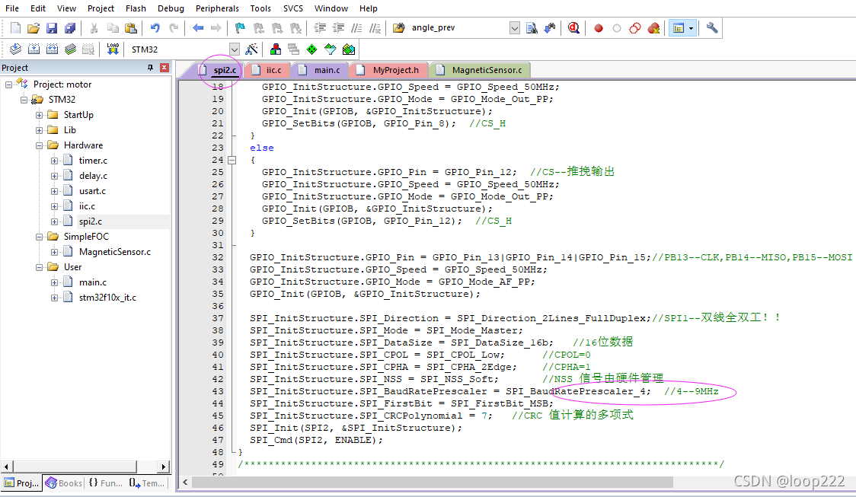Kill all breakpoints with the red X icon
This screenshot has height=497, width=856.
coord(653,28)
